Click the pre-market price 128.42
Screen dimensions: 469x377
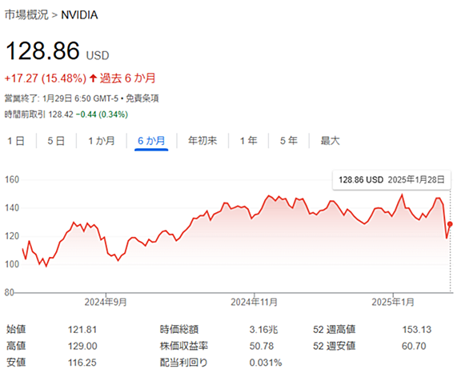(61, 114)
